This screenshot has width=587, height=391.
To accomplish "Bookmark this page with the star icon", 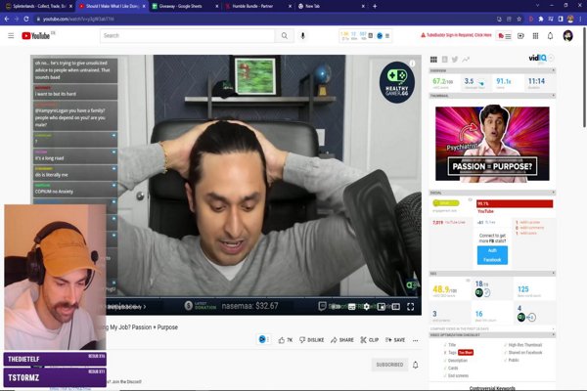I will pyautogui.click(x=519, y=19).
